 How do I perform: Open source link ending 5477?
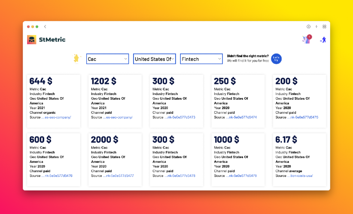[x=119, y=175]
